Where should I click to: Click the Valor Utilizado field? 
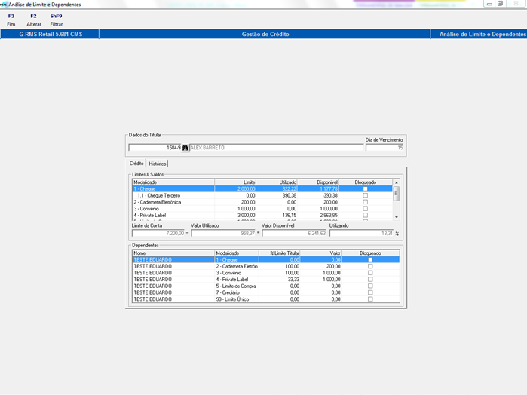pos(223,233)
